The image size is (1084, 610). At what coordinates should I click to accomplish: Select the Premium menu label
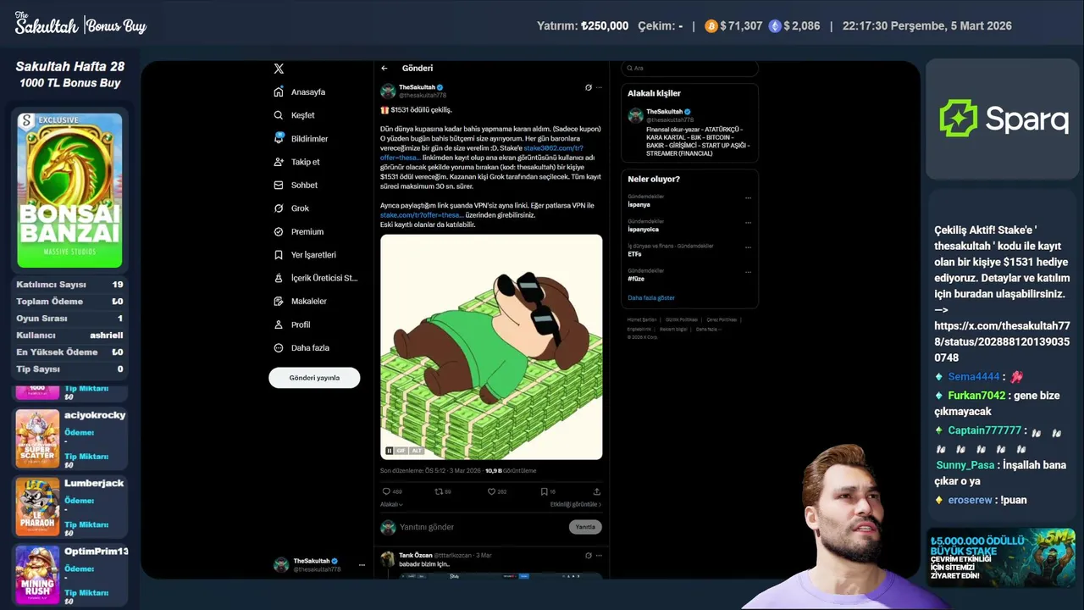[307, 231]
